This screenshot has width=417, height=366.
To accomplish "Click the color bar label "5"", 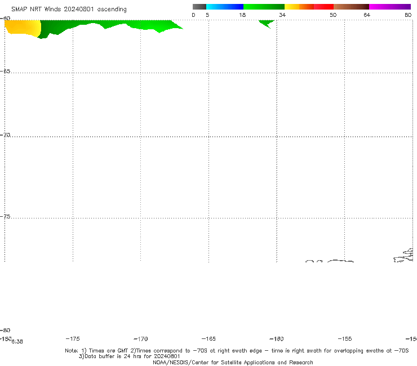I will coord(207,15).
